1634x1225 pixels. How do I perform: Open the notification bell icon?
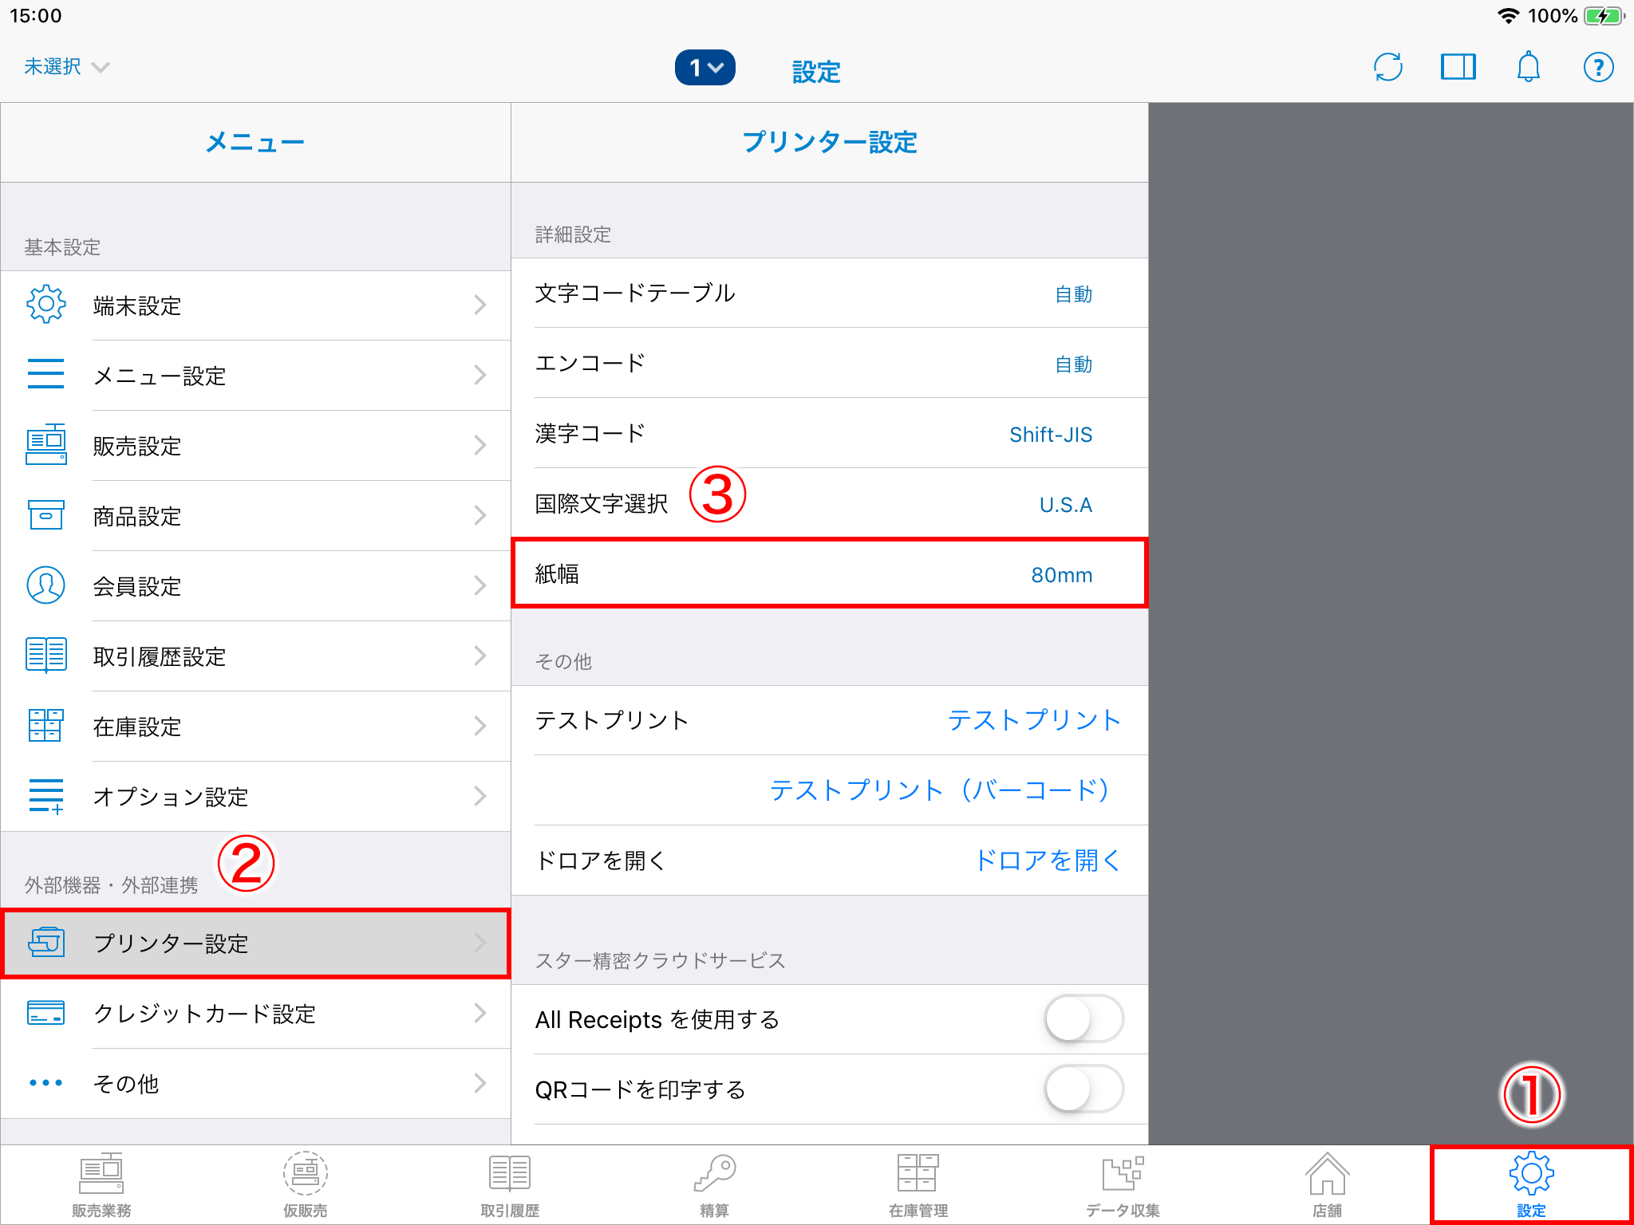click(1528, 67)
